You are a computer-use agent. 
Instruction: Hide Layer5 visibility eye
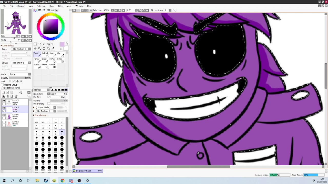click(4, 108)
